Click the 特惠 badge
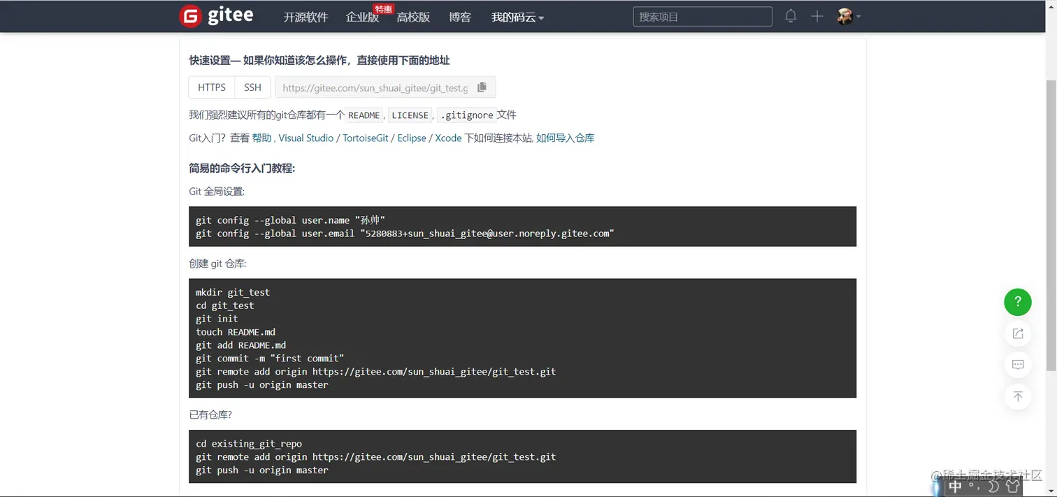Screen dimensions: 1057x497 pyautogui.click(x=383, y=9)
